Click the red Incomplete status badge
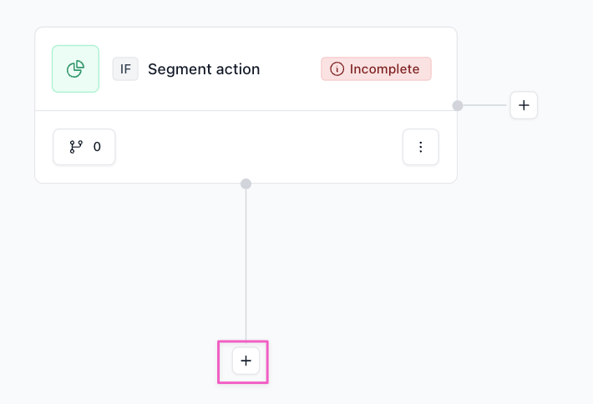593x404 pixels. [376, 69]
